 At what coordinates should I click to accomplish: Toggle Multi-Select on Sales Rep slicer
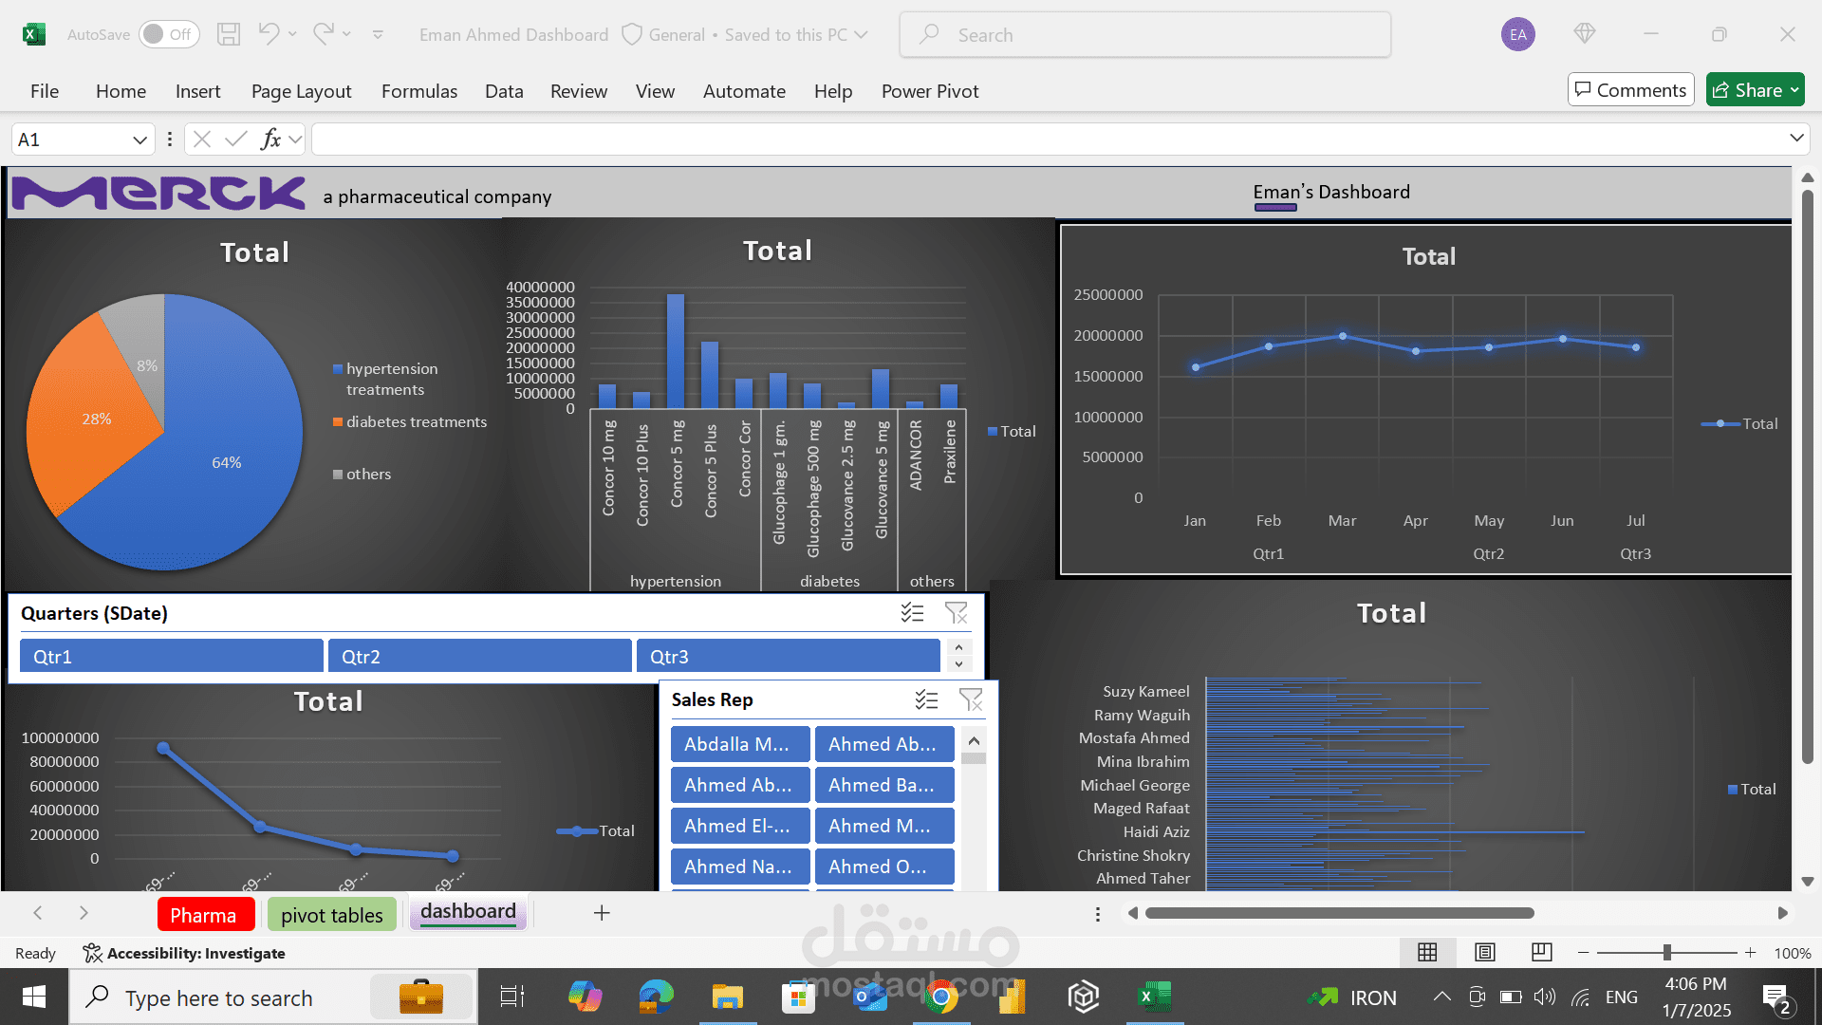pos(926,699)
